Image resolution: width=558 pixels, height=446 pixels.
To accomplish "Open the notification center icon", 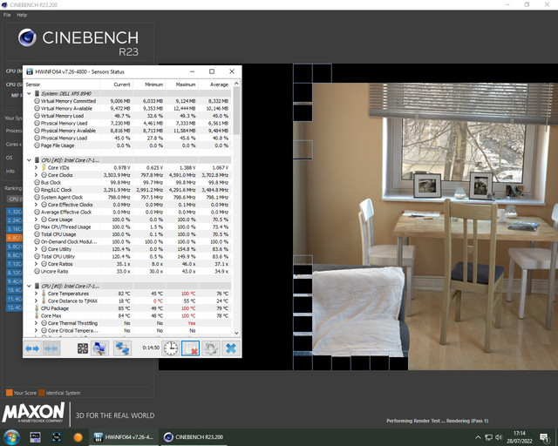I will [x=544, y=437].
